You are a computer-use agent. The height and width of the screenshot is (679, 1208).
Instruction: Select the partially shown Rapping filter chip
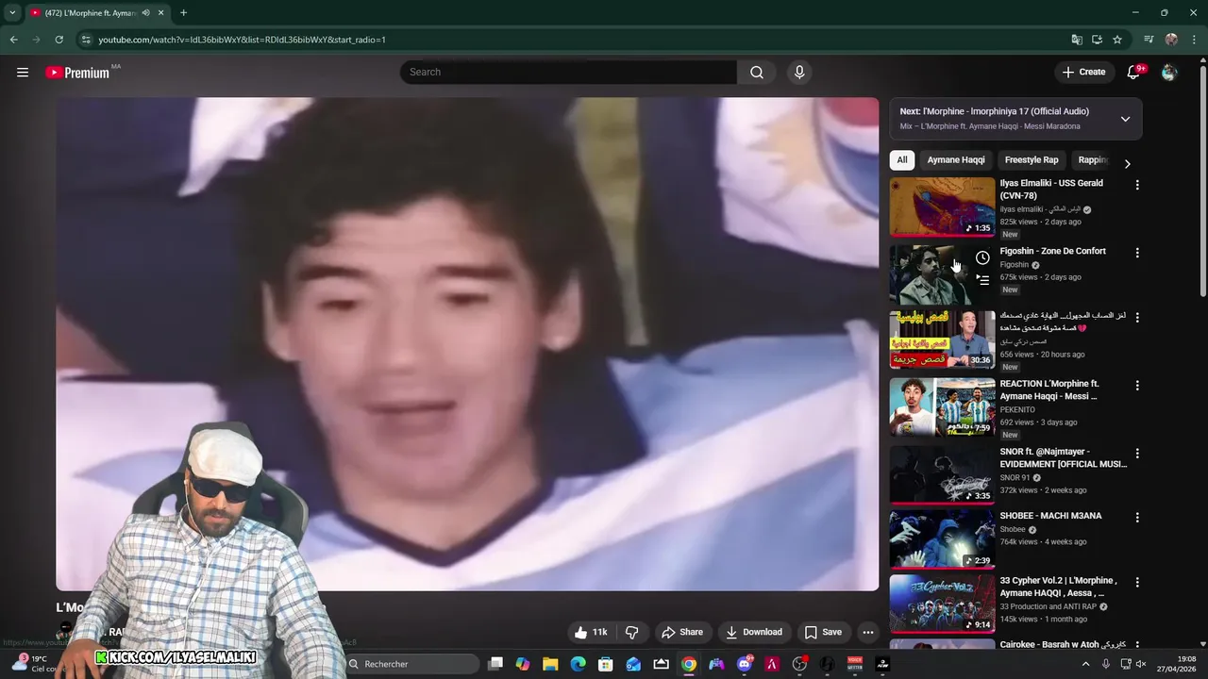[1092, 160]
